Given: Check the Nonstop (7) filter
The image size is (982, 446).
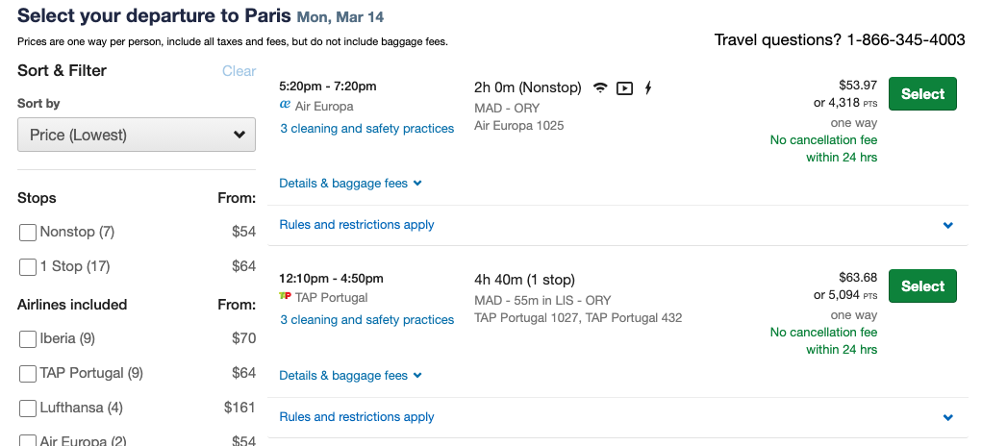Looking at the screenshot, I should pyautogui.click(x=28, y=233).
